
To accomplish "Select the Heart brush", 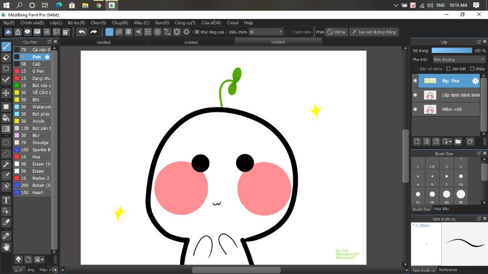I will point(32,193).
